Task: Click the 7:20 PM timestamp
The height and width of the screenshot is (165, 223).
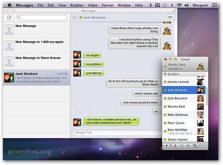Action: [x=62, y=74]
